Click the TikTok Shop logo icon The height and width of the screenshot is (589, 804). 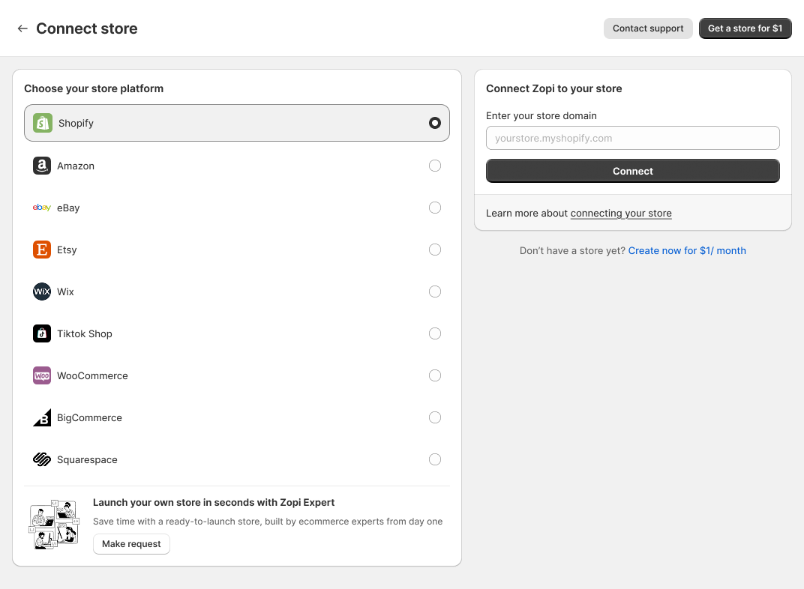pos(42,333)
